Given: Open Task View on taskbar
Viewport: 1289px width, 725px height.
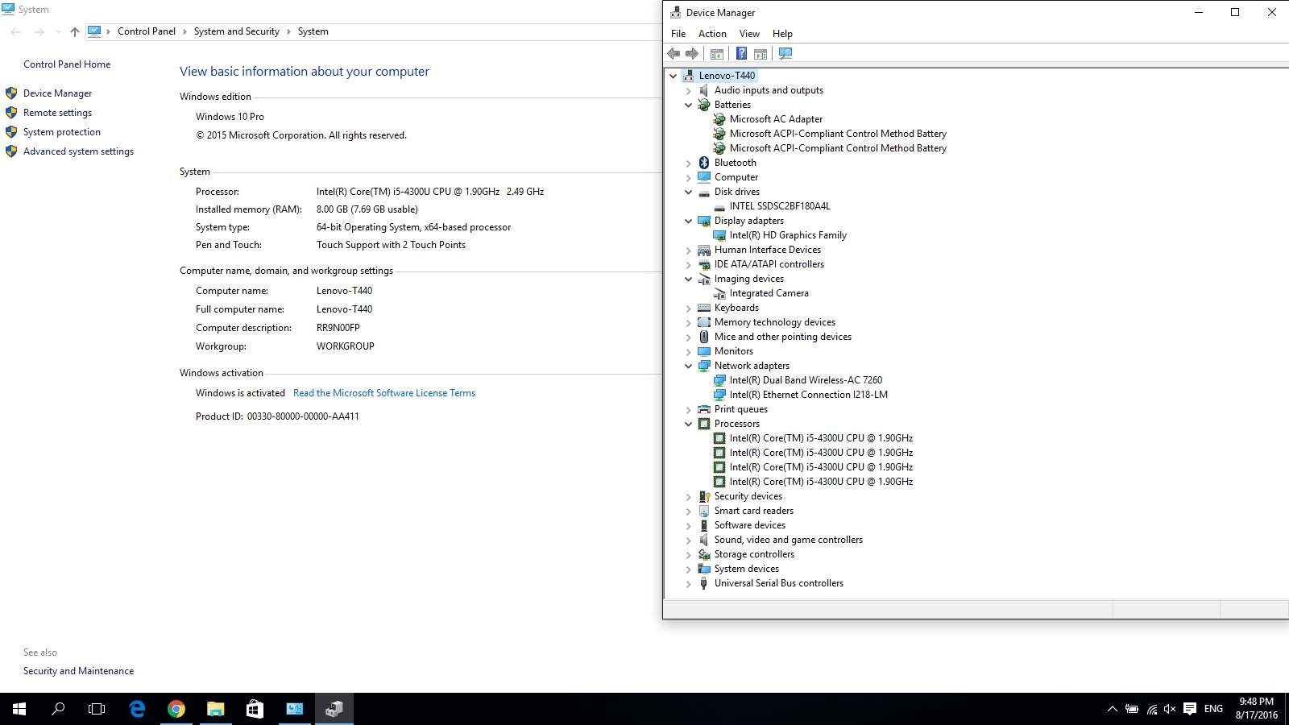Looking at the screenshot, I should 97,709.
